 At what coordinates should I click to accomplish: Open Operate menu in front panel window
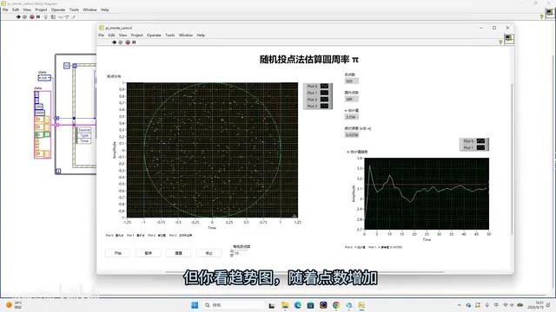154,35
